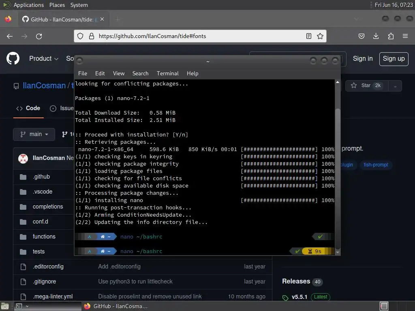This screenshot has height=311, width=415.
Task: Open the terminal Edit menu
Action: (100, 74)
